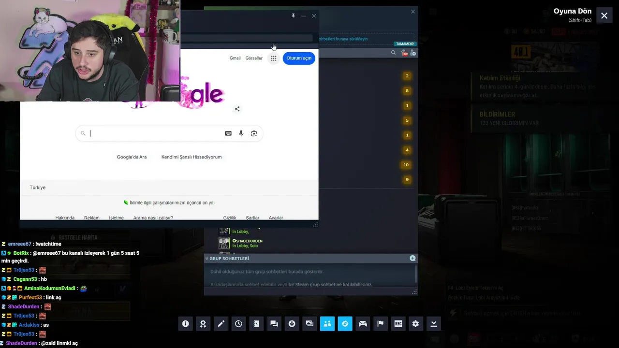Open the discussions chat bubbles icon
The height and width of the screenshot is (348, 619).
274,324
